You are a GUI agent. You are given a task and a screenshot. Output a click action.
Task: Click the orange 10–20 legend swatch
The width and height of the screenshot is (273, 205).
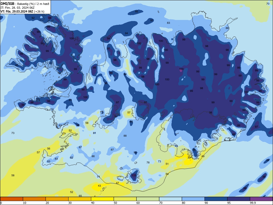coord(34,199)
